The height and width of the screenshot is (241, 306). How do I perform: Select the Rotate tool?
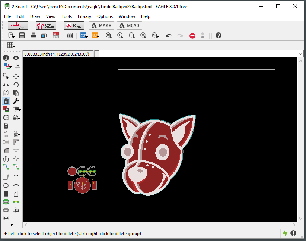tap(16, 84)
